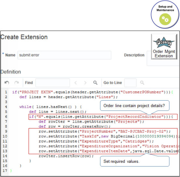Click the 'def rowIter' line getting Projects
The height and width of the screenshot is (177, 180).
pyautogui.click(x=91, y=122)
